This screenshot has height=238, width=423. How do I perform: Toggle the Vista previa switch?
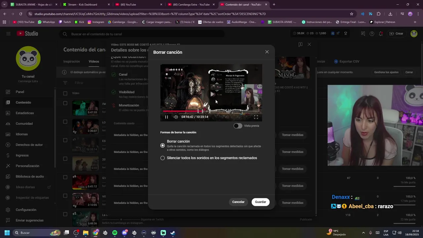(238, 126)
